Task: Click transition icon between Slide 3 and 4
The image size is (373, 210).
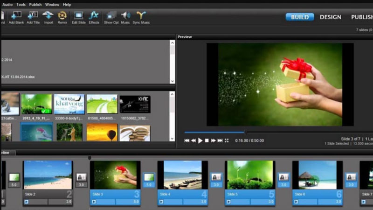Action: 149,177
